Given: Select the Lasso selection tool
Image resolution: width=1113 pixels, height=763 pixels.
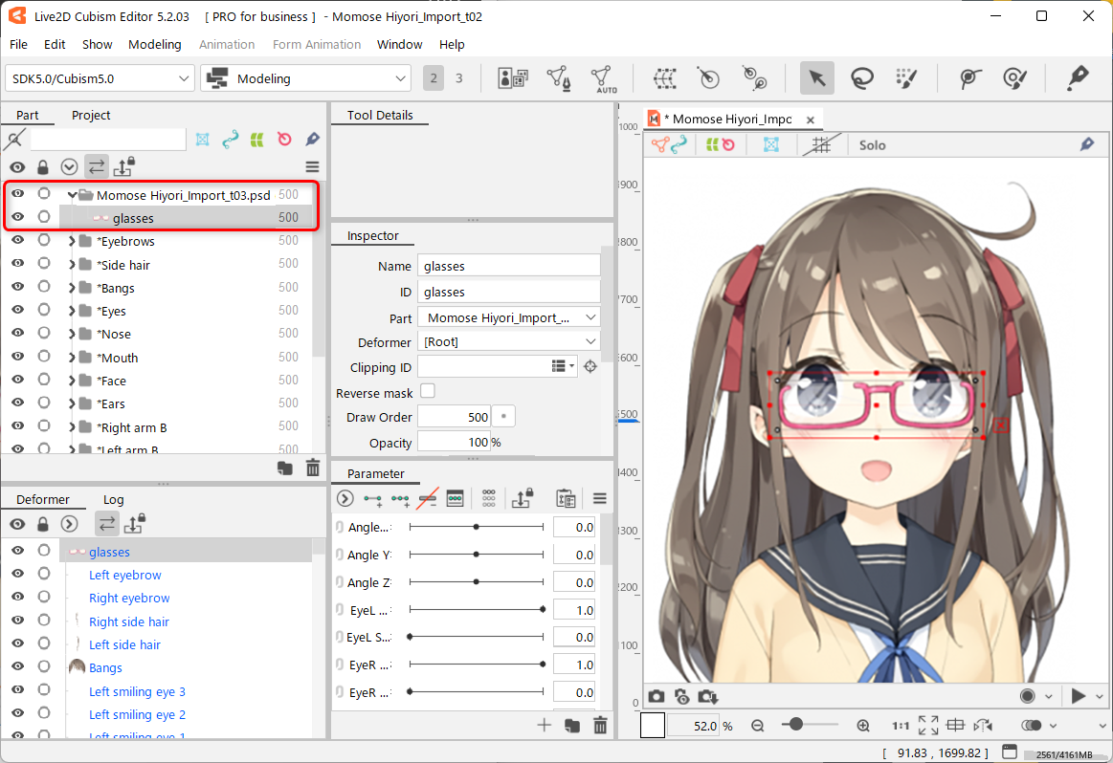Looking at the screenshot, I should (861, 78).
